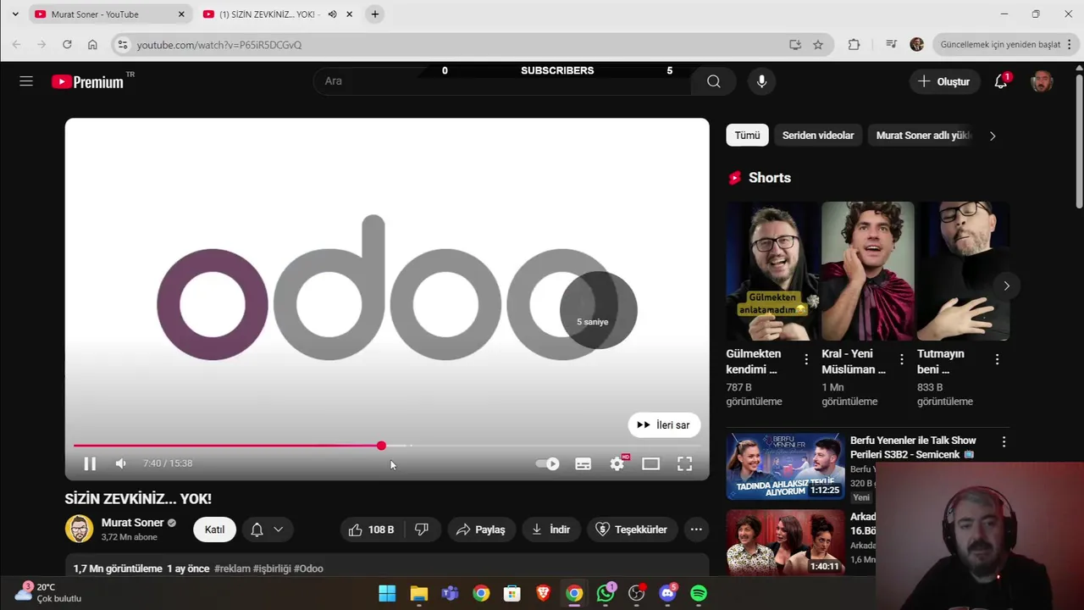Click the address bar URL

(x=219, y=45)
